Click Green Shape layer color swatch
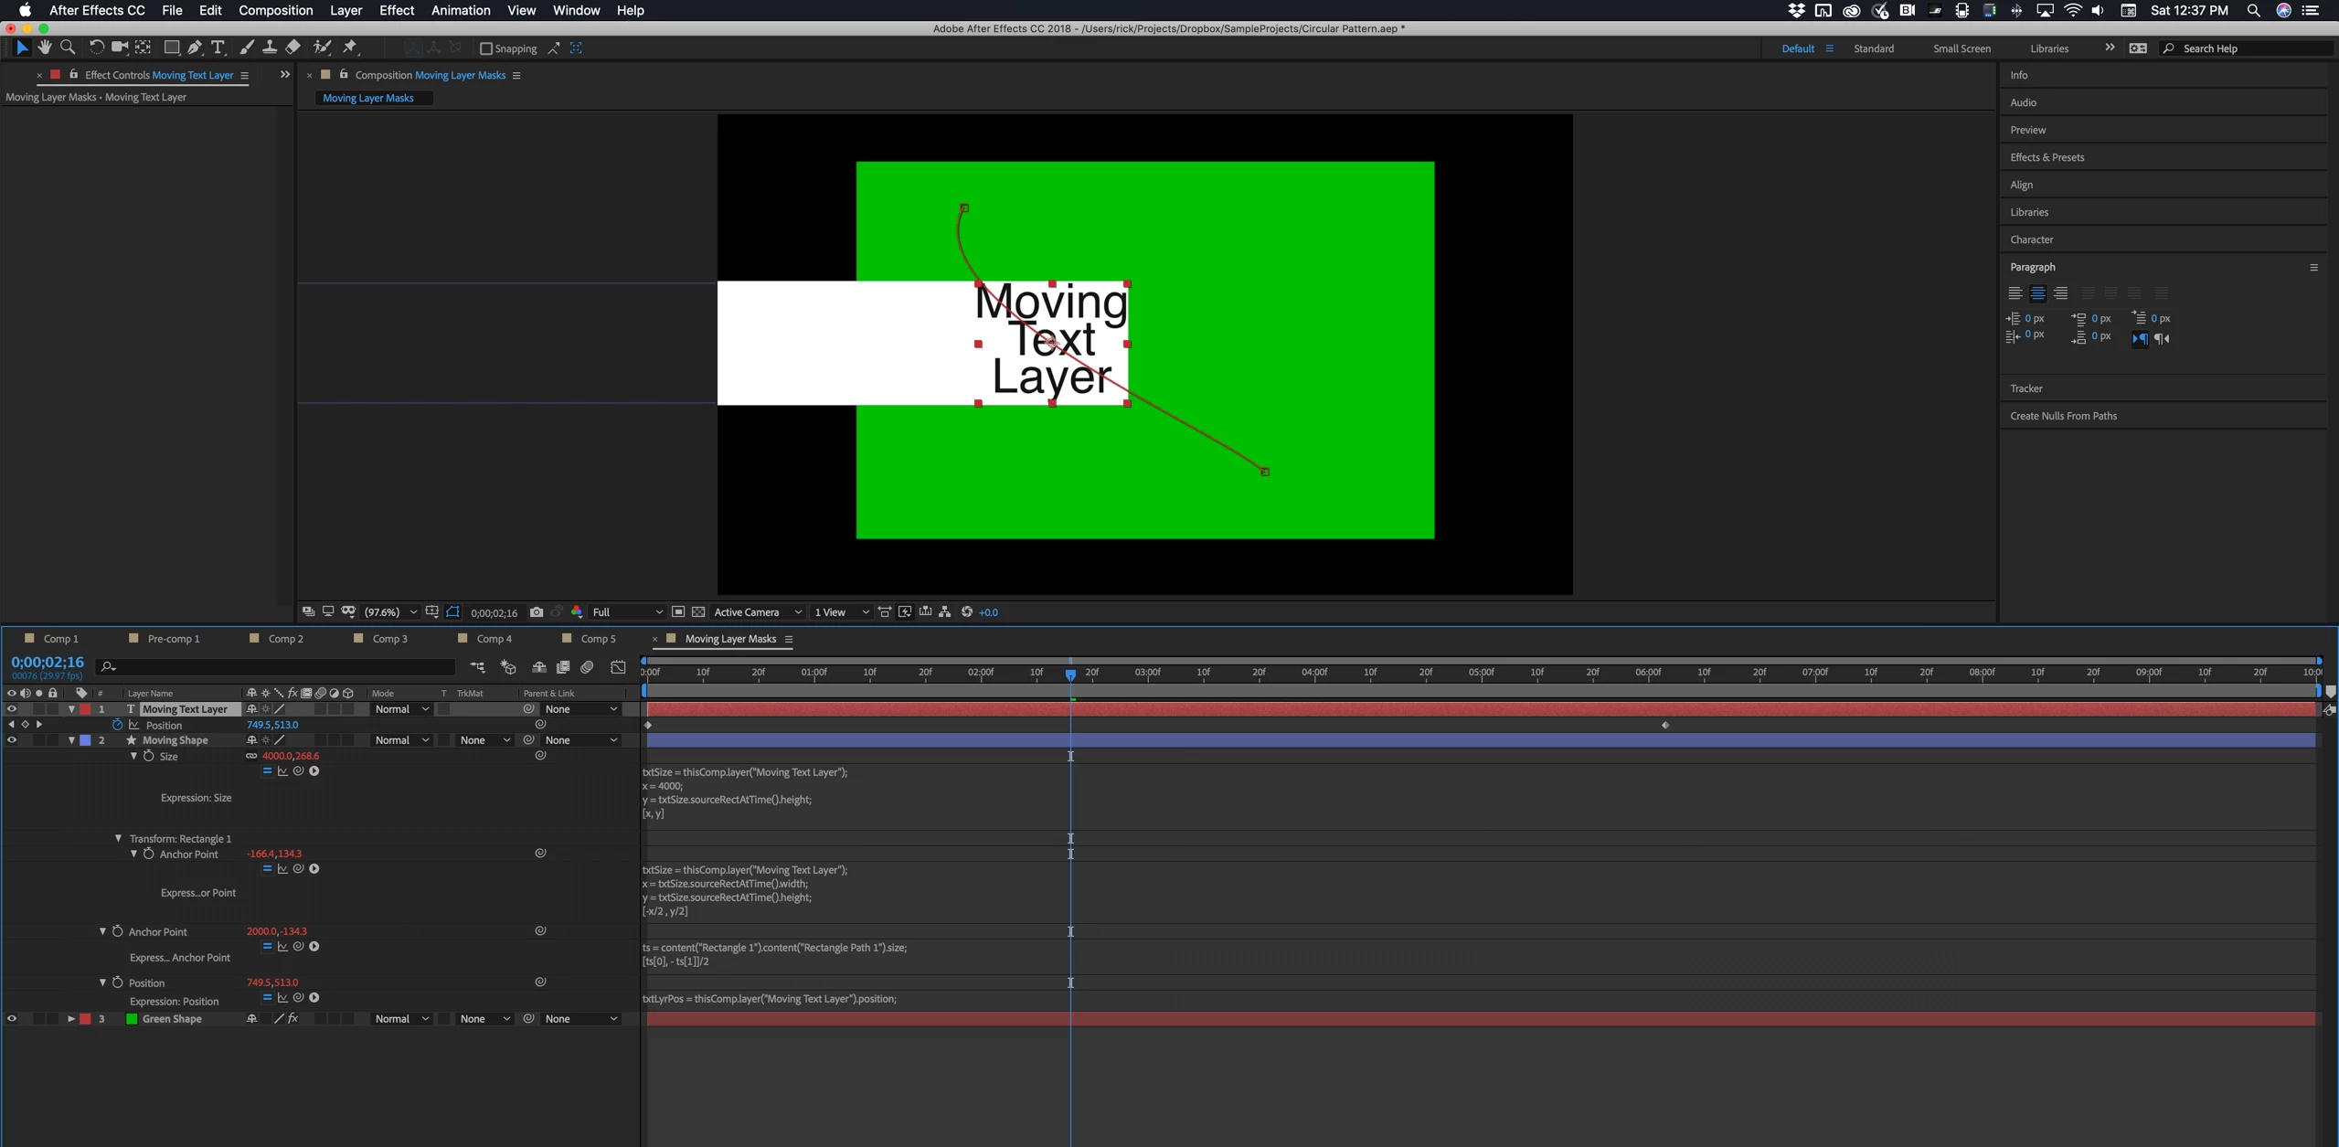The height and width of the screenshot is (1147, 2339). [x=85, y=1018]
